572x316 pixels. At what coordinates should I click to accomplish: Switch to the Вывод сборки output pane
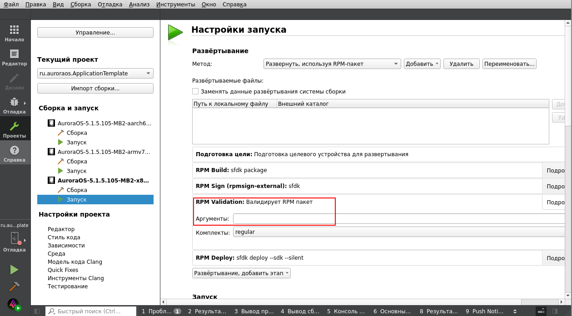pos(299,311)
